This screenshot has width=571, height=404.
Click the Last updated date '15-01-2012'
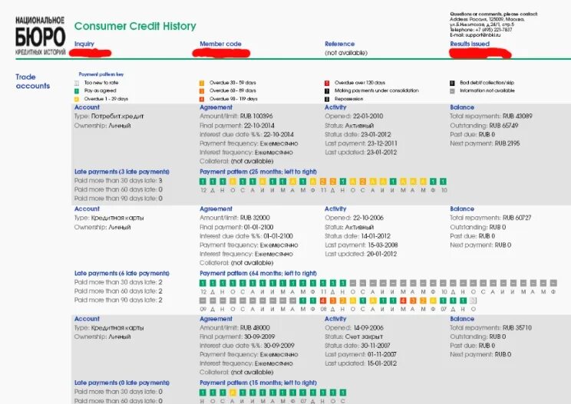[x=381, y=363]
